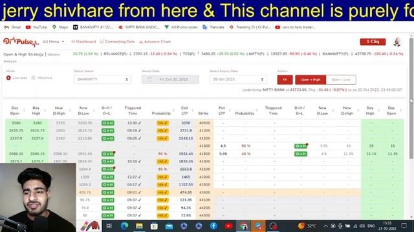Open the Translate bookmark
Viewport: 414px width, 232px height.
[x=213, y=27]
